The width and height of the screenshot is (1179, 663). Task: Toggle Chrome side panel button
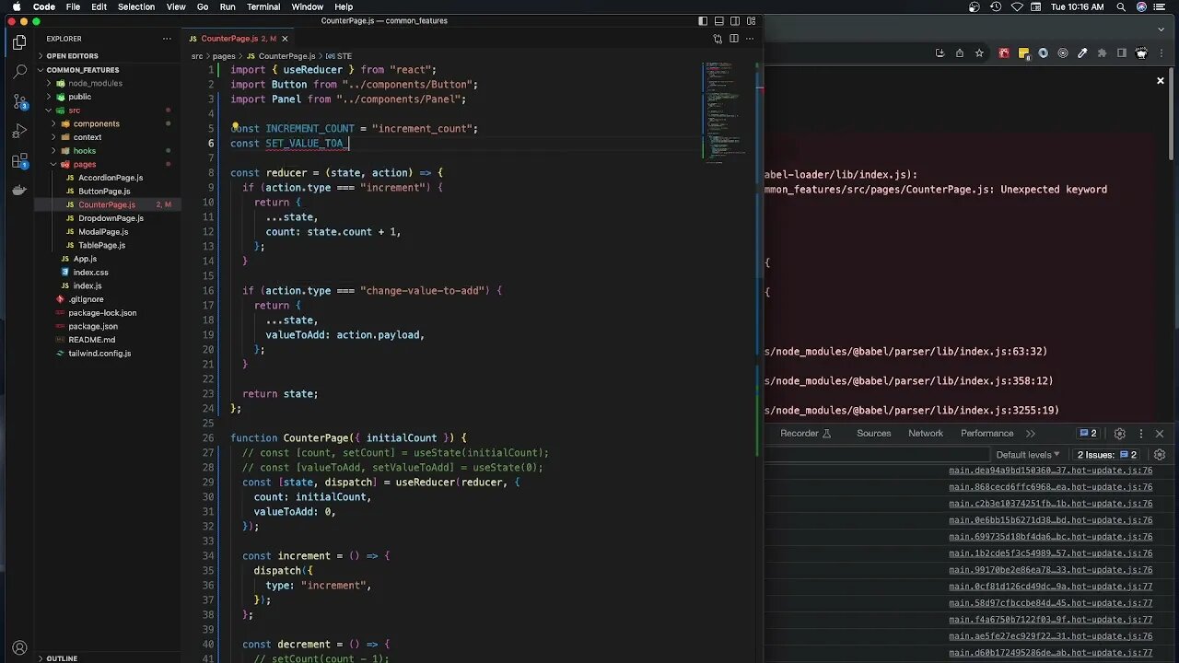1122,53
